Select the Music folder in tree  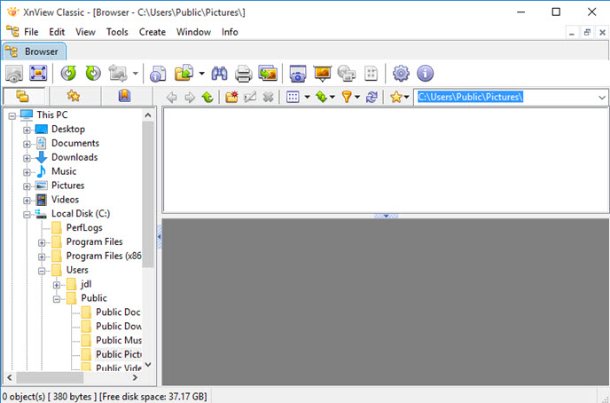point(64,171)
